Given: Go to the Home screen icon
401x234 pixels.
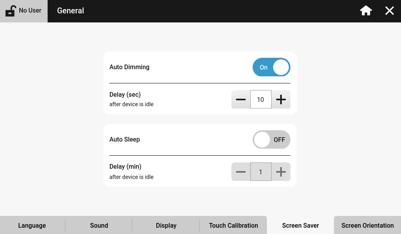Looking at the screenshot, I should pyautogui.click(x=366, y=11).
